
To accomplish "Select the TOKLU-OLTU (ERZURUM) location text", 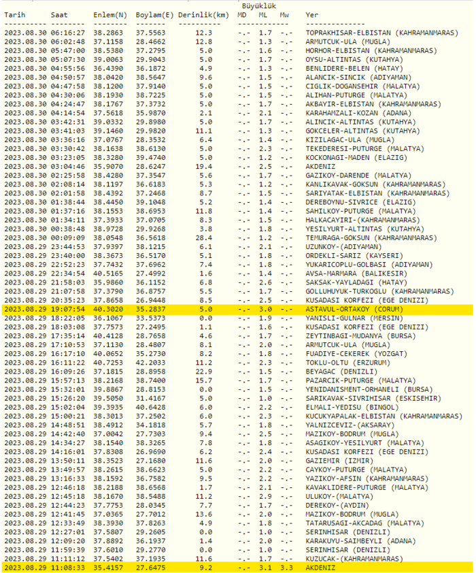I will [346, 364].
